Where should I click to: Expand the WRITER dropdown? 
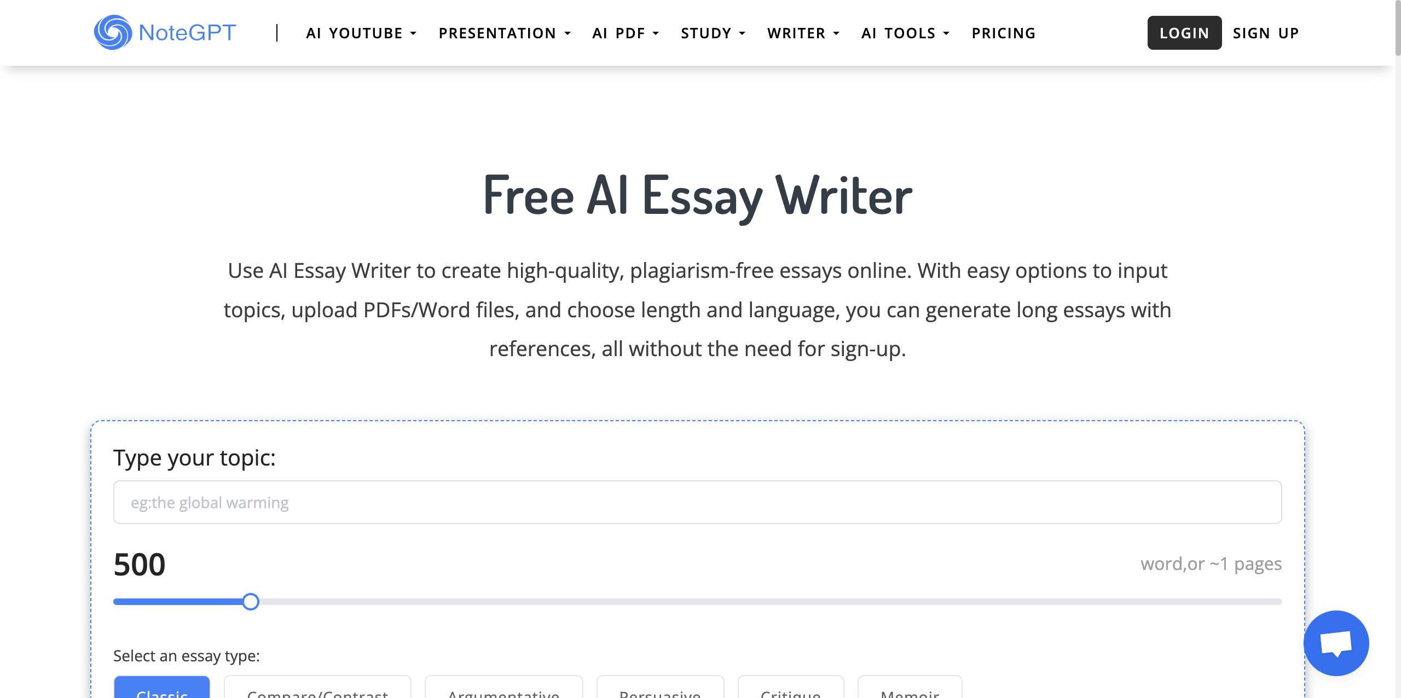(x=802, y=33)
